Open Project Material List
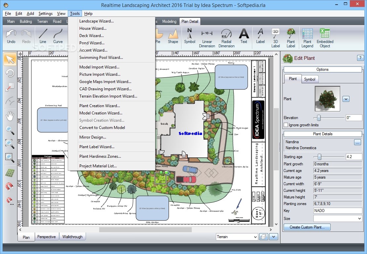The height and width of the screenshot is (254, 367). (98, 166)
